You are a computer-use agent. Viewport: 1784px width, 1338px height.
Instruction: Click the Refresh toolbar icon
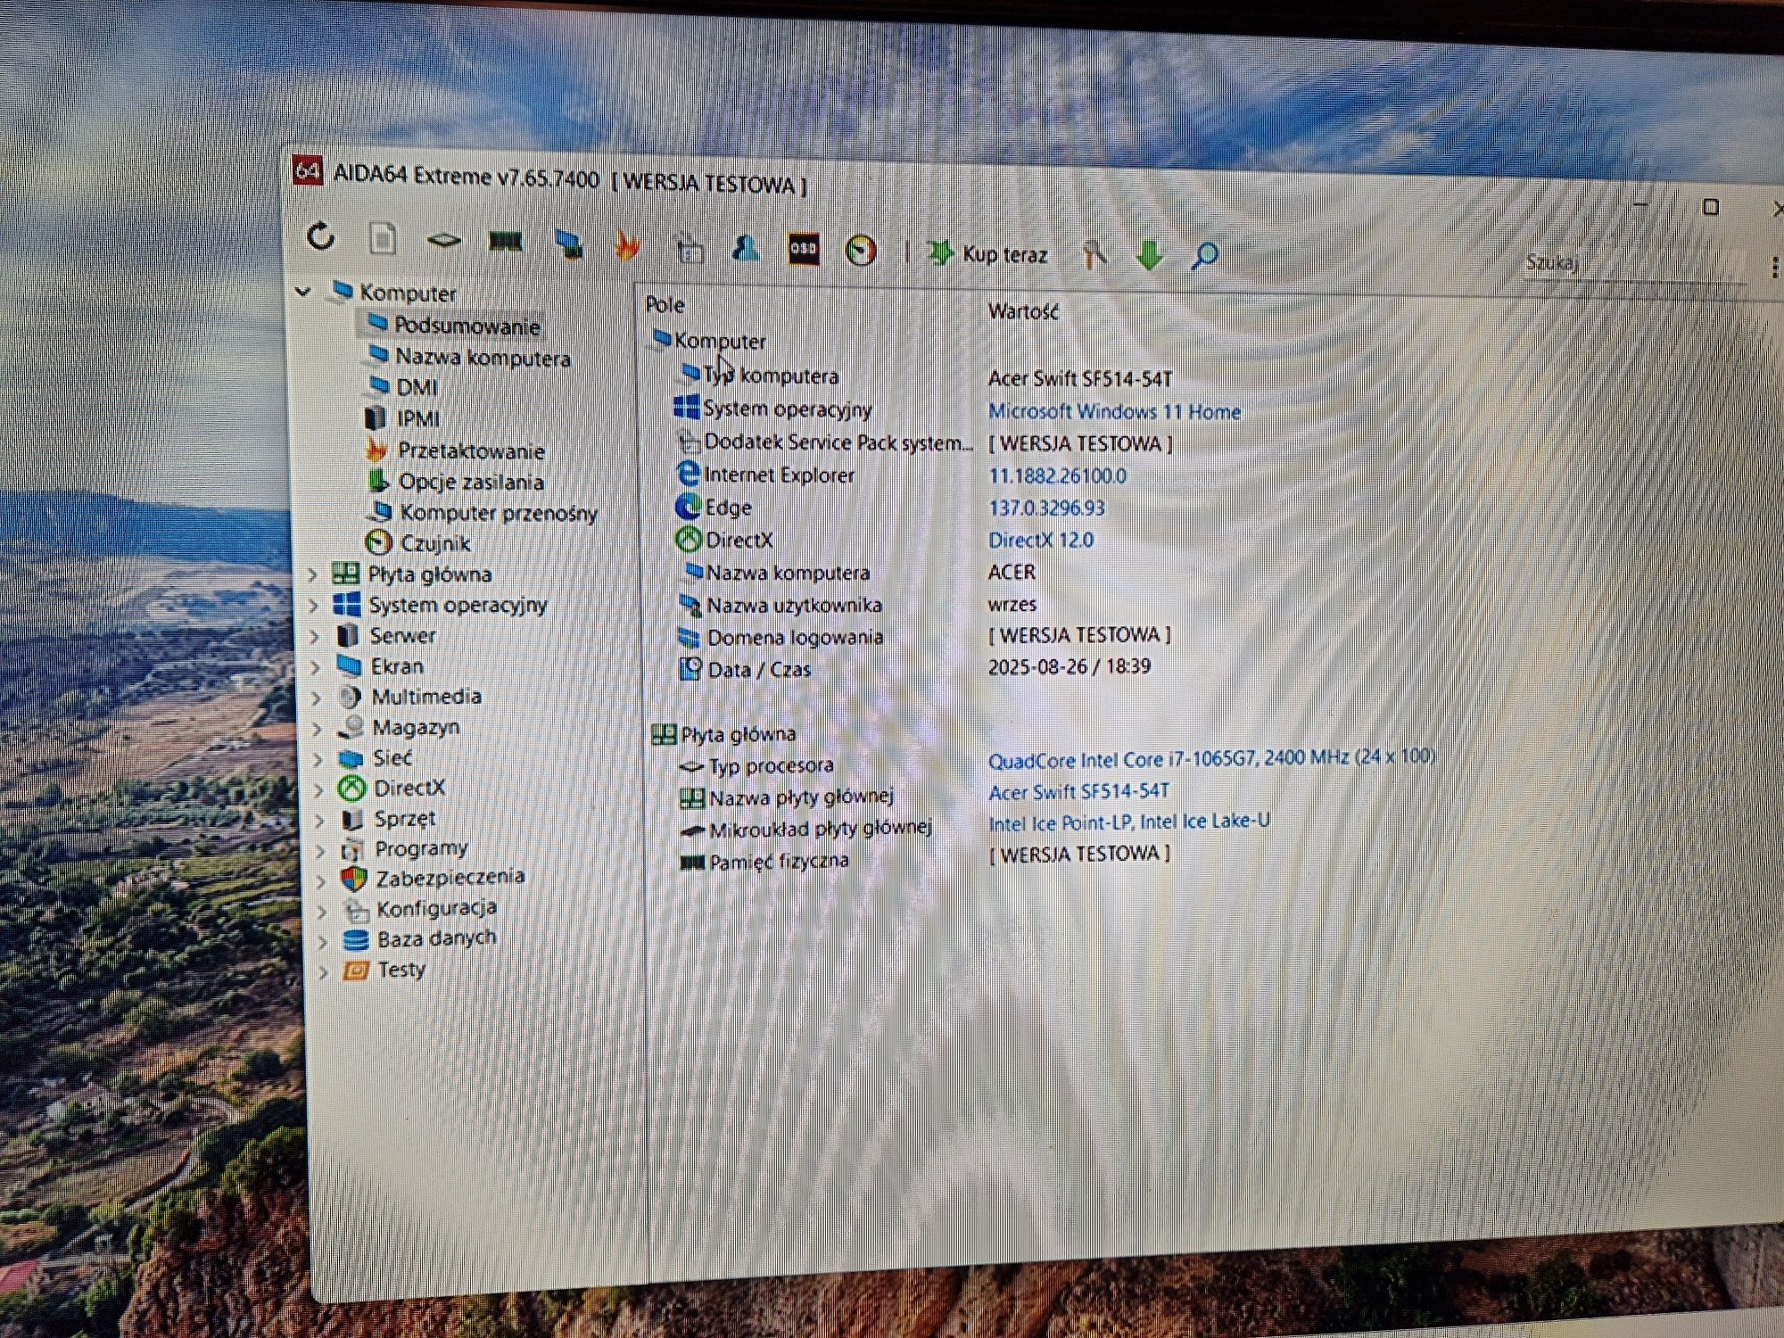(x=321, y=236)
